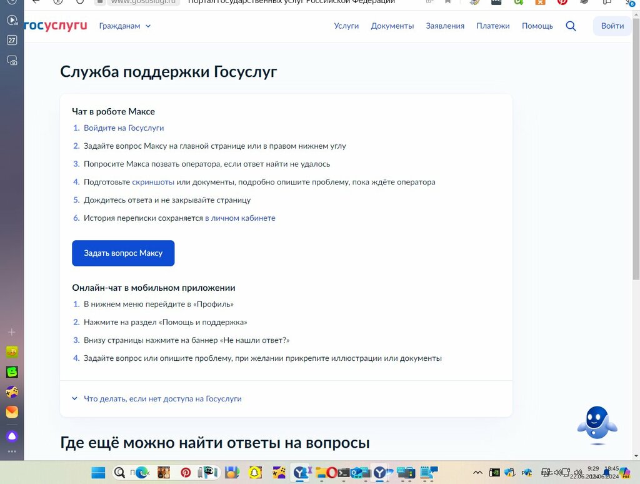
Task: Click step 'В нижнем меню перейдите в «Профиль»'
Action: coord(159,305)
